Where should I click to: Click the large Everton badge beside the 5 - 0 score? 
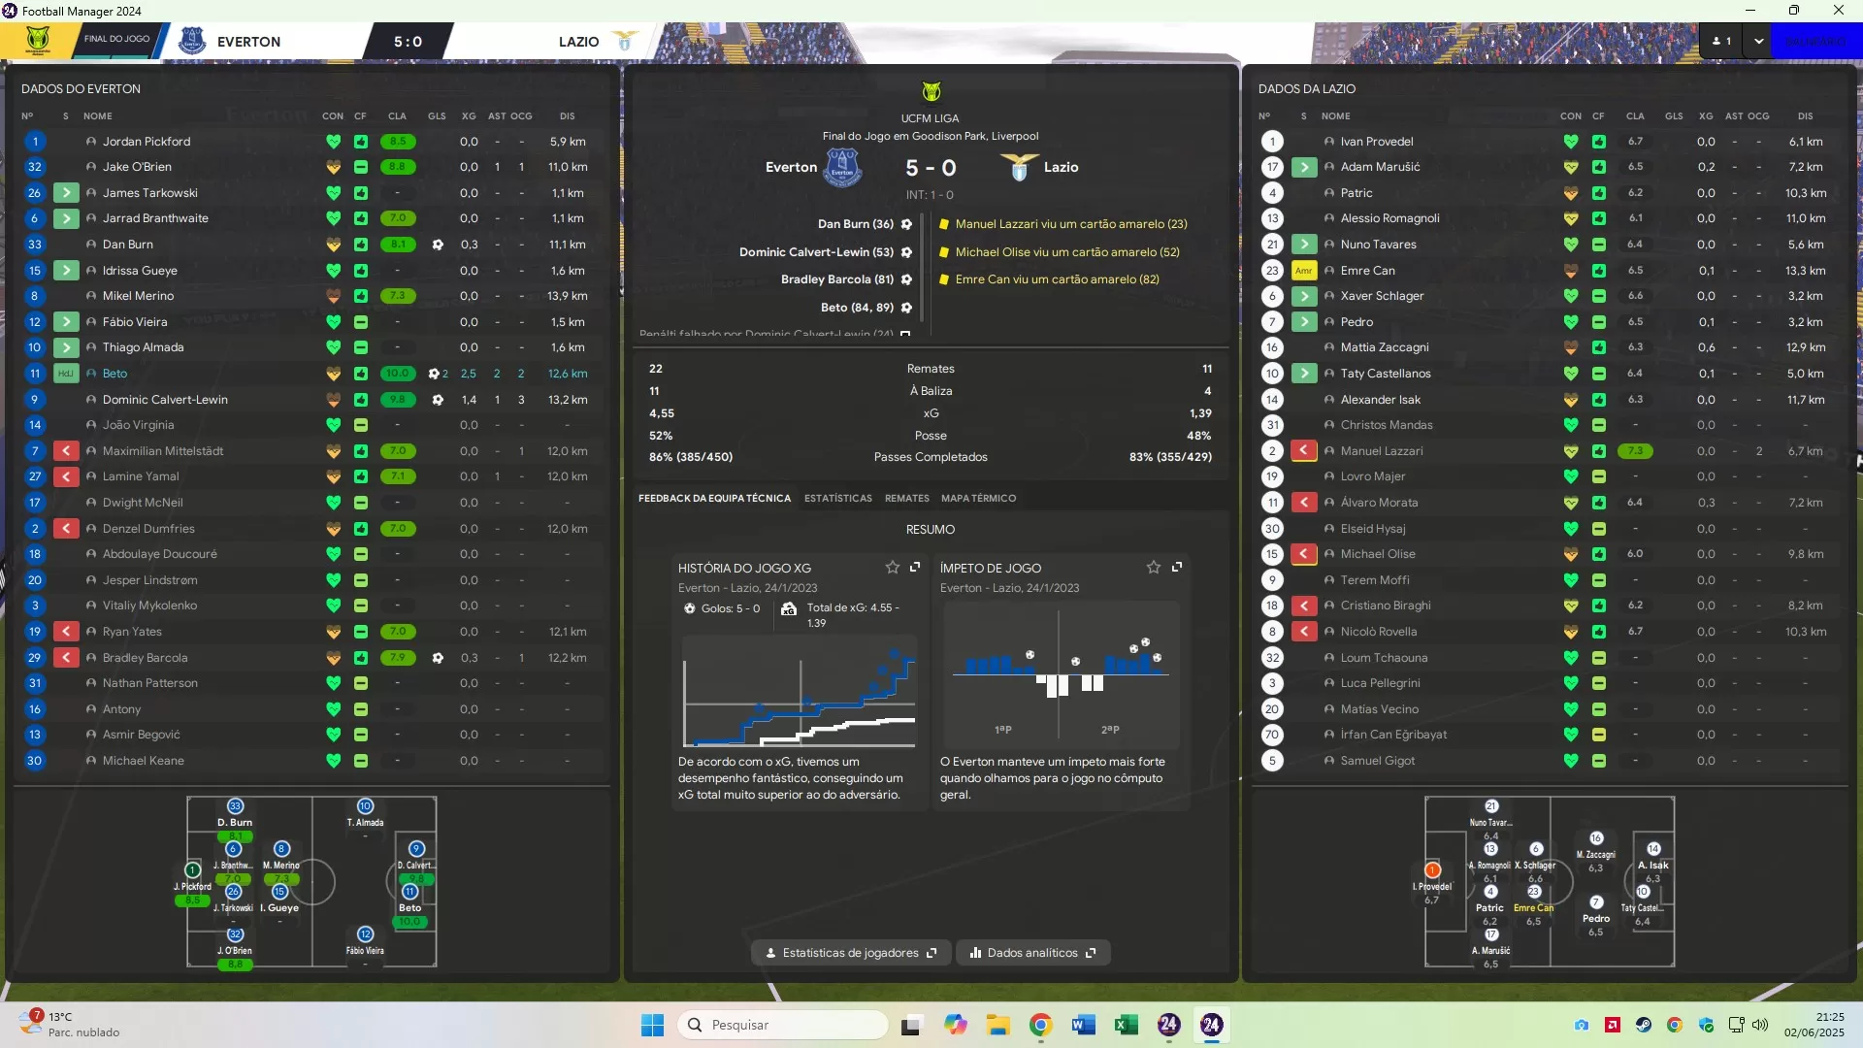(842, 167)
